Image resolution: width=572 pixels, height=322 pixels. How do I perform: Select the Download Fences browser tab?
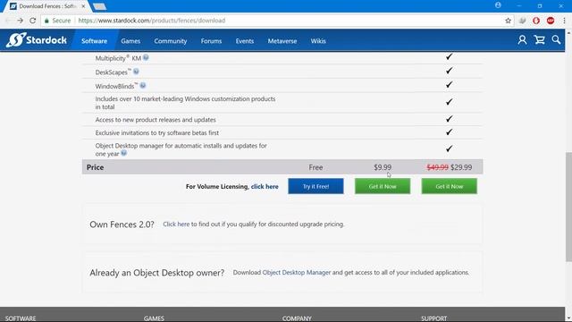point(47,6)
